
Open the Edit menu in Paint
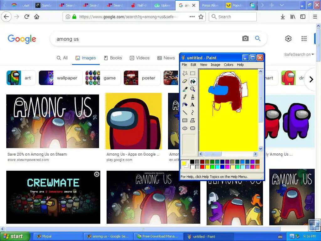point(193,65)
